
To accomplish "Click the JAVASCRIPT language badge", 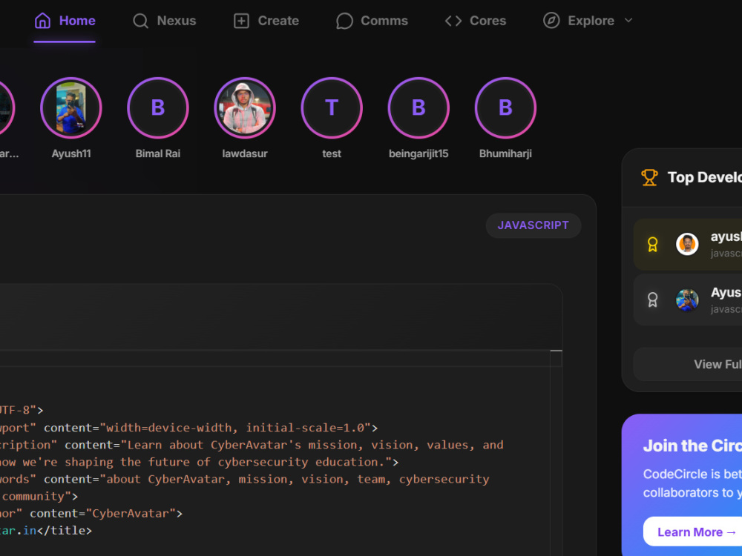I will tap(533, 225).
